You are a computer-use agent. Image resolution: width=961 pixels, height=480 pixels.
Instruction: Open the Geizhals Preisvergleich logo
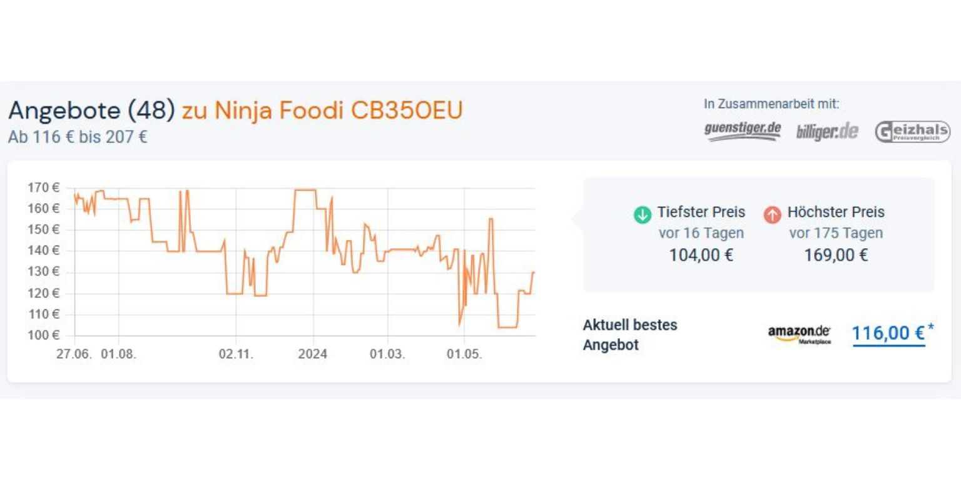pyautogui.click(x=912, y=132)
